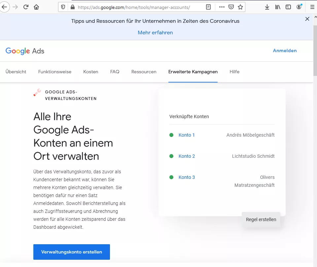Go back with the browser back arrow
This screenshot has width=317, height=267.
[4, 7]
